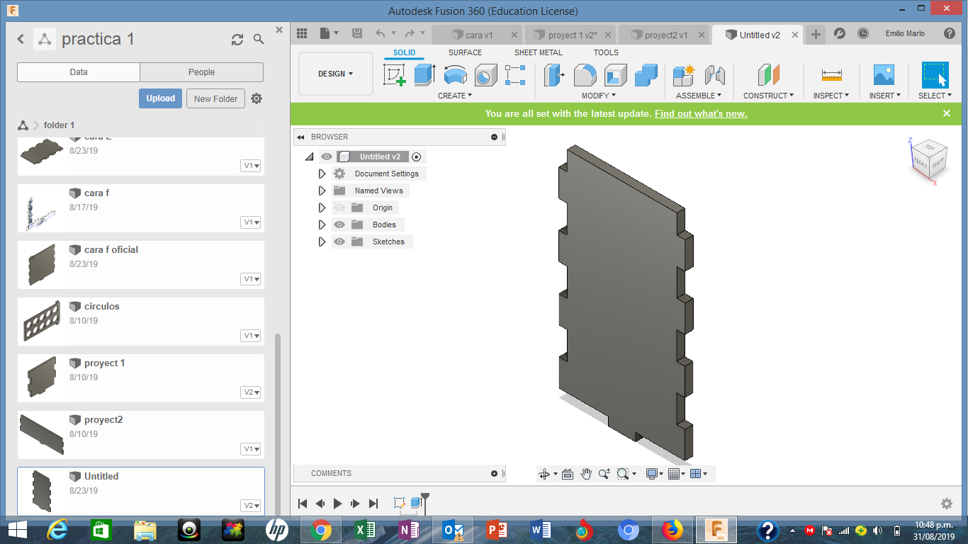Click the Joint tool icon

coord(714,75)
